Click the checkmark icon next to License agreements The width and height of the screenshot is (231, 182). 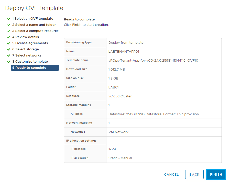(9, 43)
